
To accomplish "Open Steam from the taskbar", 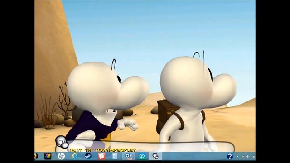I will pos(88,156).
